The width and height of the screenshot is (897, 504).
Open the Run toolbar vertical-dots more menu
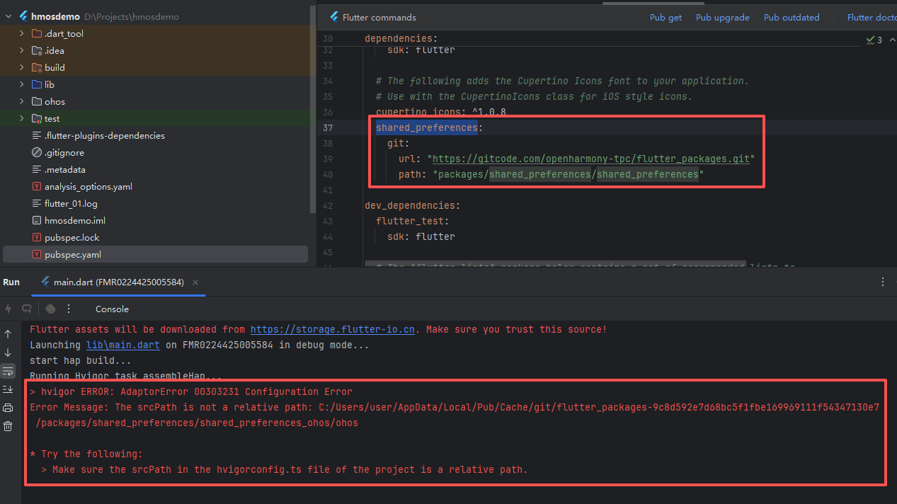coord(69,309)
